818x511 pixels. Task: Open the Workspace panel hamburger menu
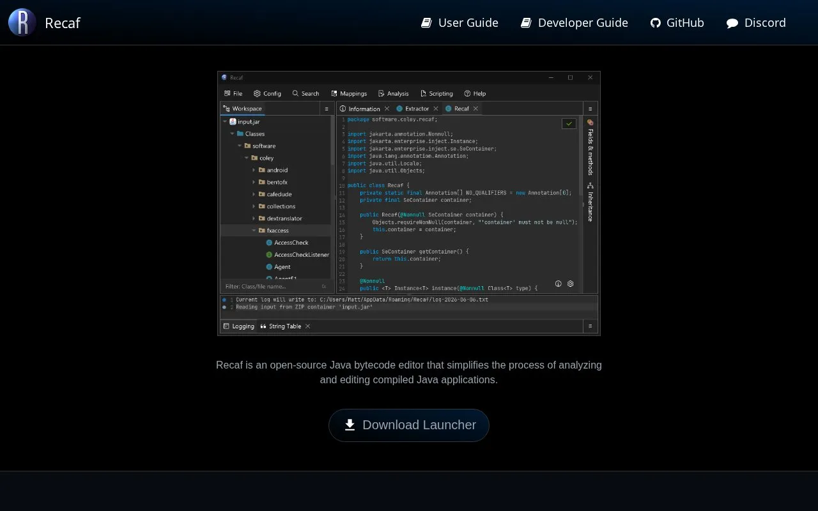click(x=327, y=109)
